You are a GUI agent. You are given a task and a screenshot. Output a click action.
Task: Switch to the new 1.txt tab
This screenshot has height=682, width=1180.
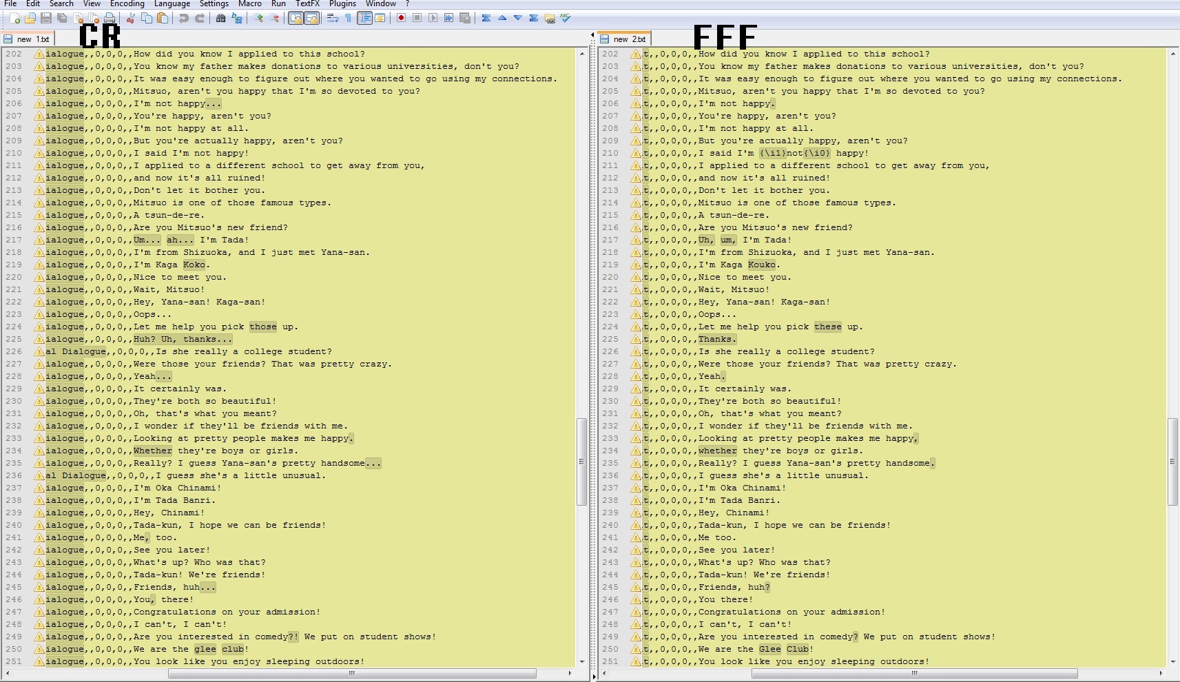(28, 39)
